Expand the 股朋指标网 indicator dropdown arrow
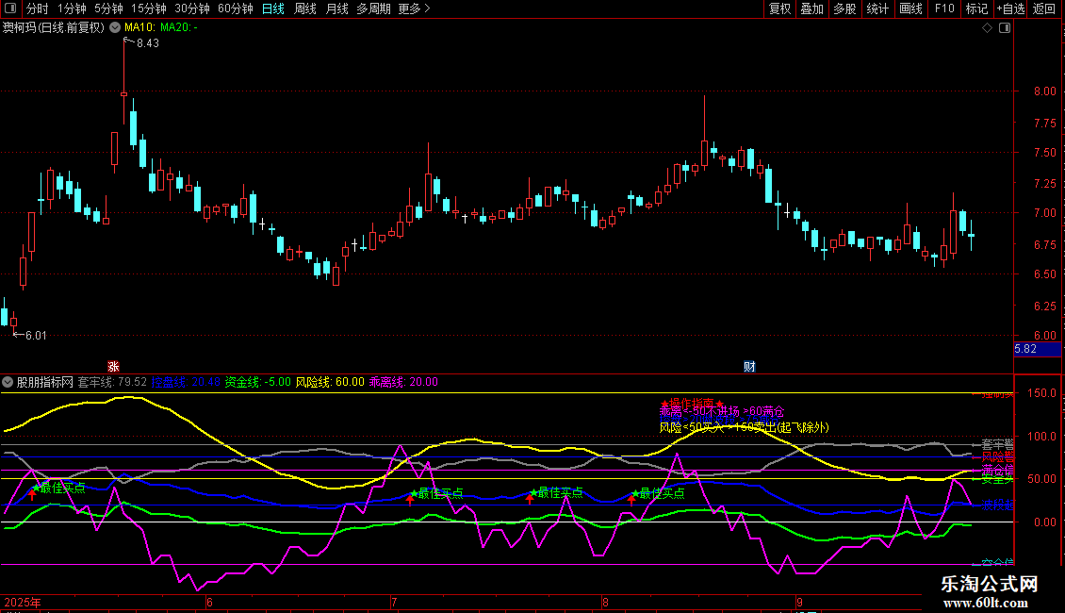This screenshot has width=1065, height=613. tap(8, 382)
